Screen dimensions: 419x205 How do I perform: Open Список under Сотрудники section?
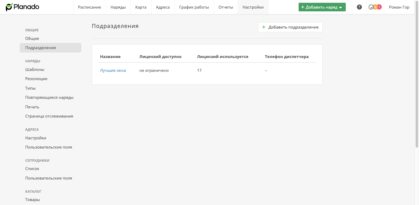click(32, 168)
